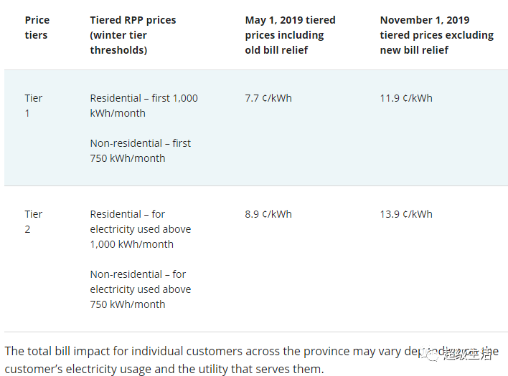The height and width of the screenshot is (376, 508).
Task: Click "customer's electricity usage" sentence line
Action: pyautogui.click(x=164, y=369)
